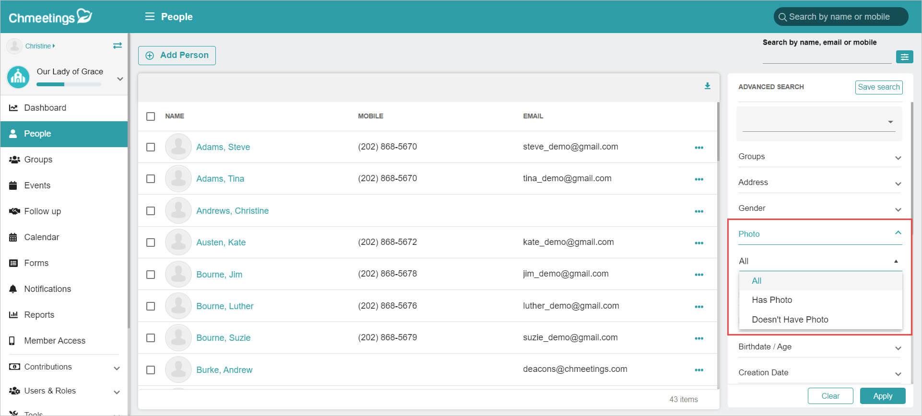The height and width of the screenshot is (416, 922).
Task: Select the checkbox for Andrews, Christine
Action: pos(151,211)
